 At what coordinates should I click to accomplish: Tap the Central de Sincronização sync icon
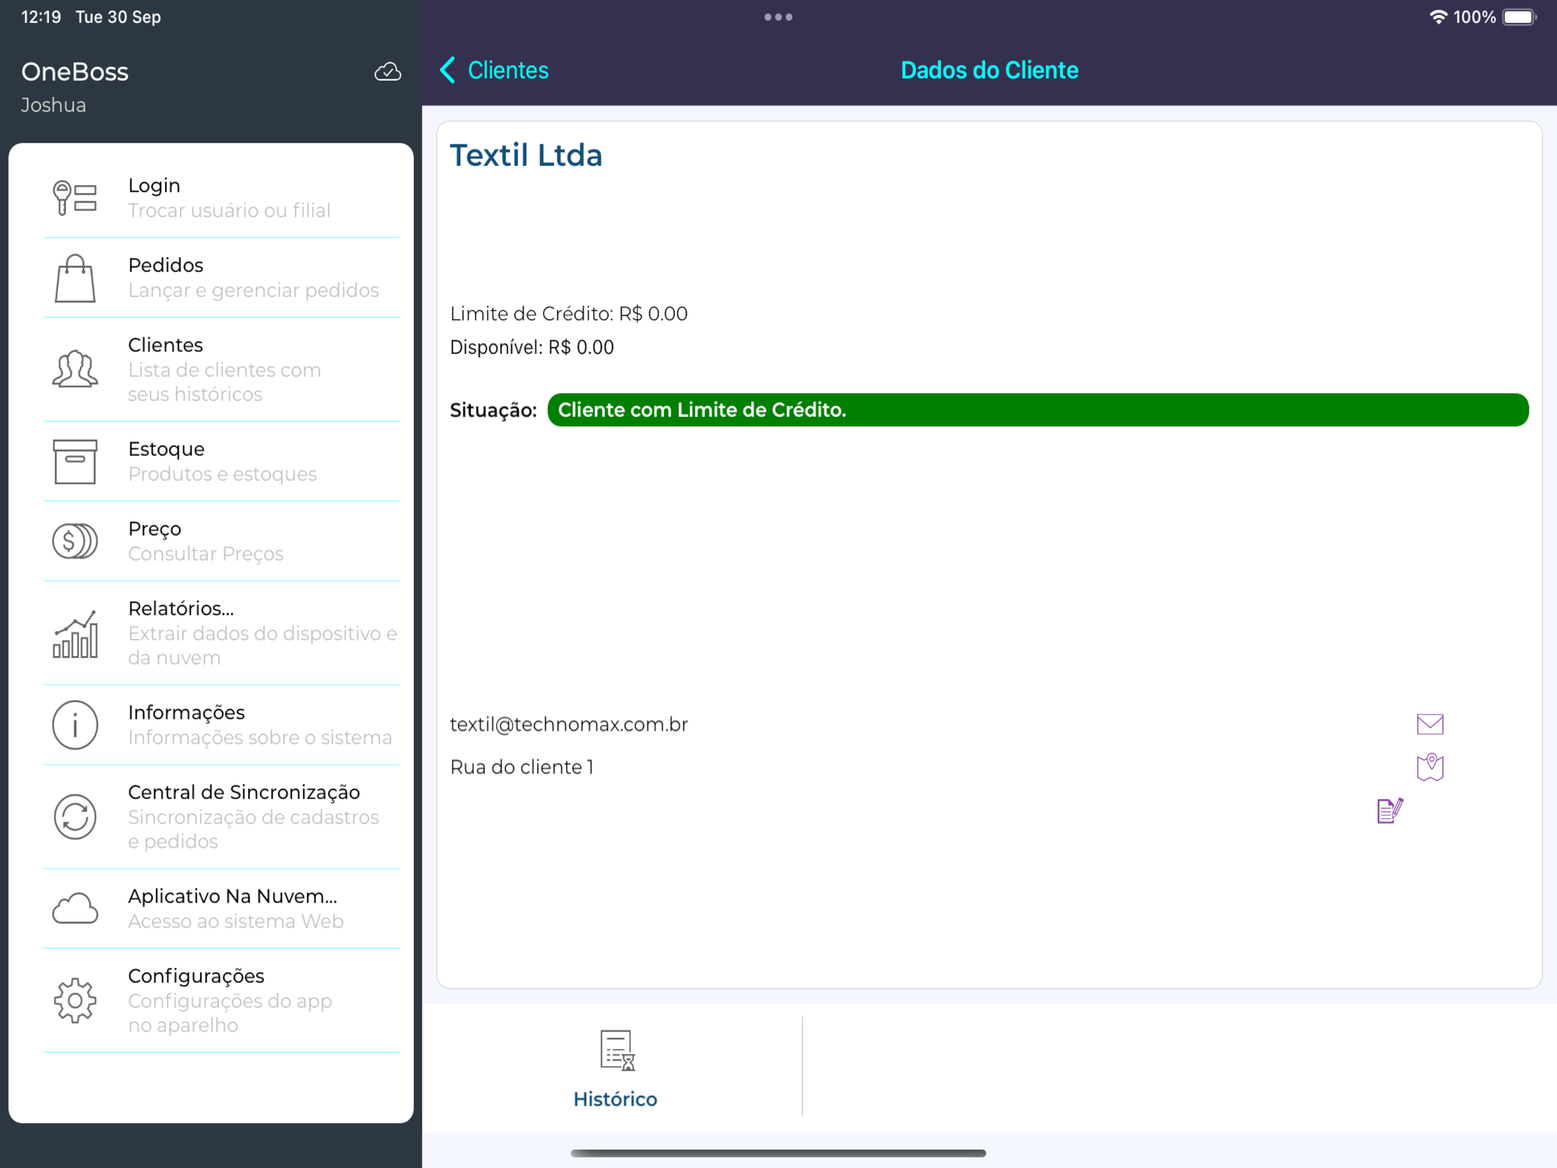[x=75, y=817]
